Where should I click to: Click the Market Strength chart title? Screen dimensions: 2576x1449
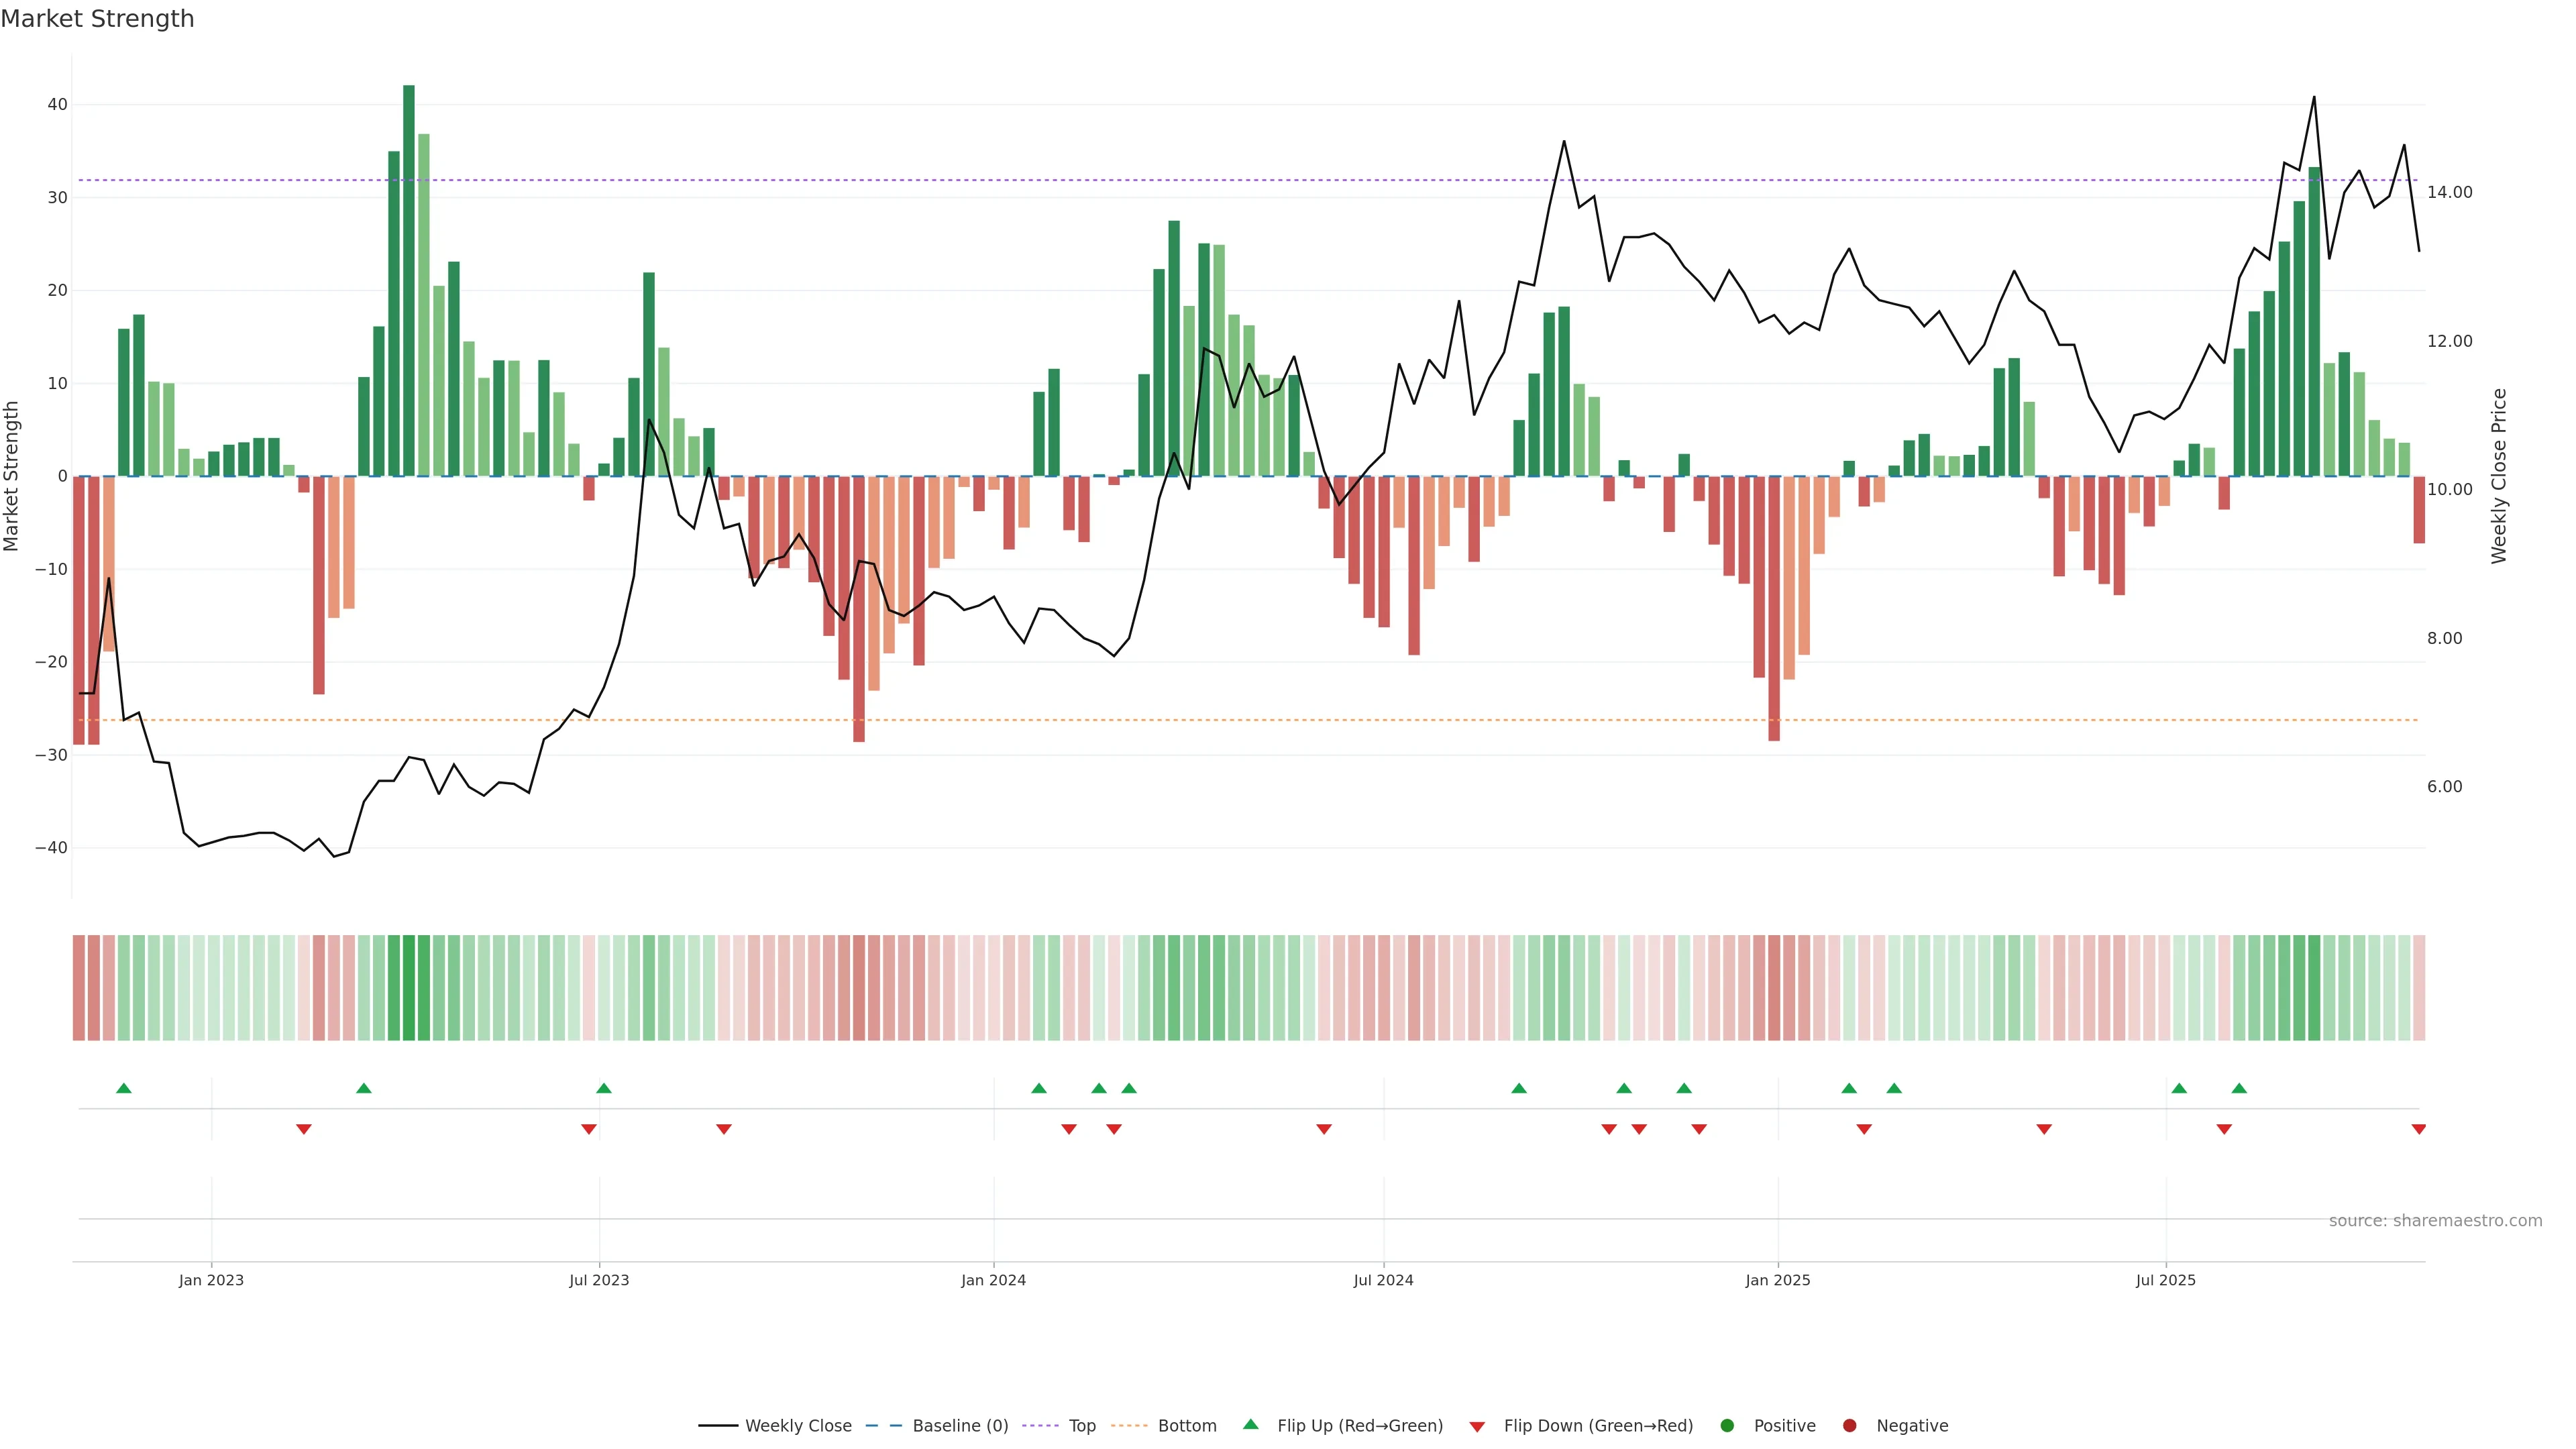coord(97,19)
